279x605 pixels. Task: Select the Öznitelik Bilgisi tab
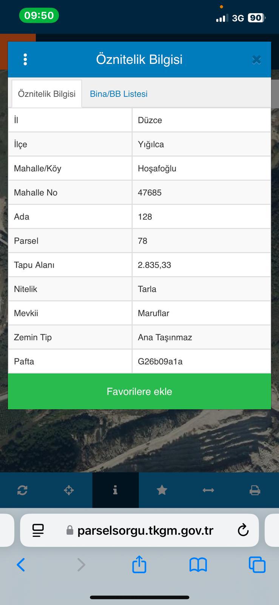coord(47,94)
